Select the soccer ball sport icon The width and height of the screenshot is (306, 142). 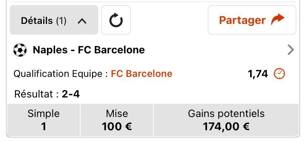click(x=20, y=50)
